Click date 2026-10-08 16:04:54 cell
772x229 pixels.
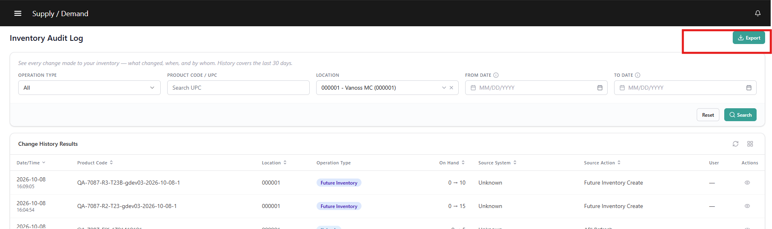pyautogui.click(x=31, y=206)
